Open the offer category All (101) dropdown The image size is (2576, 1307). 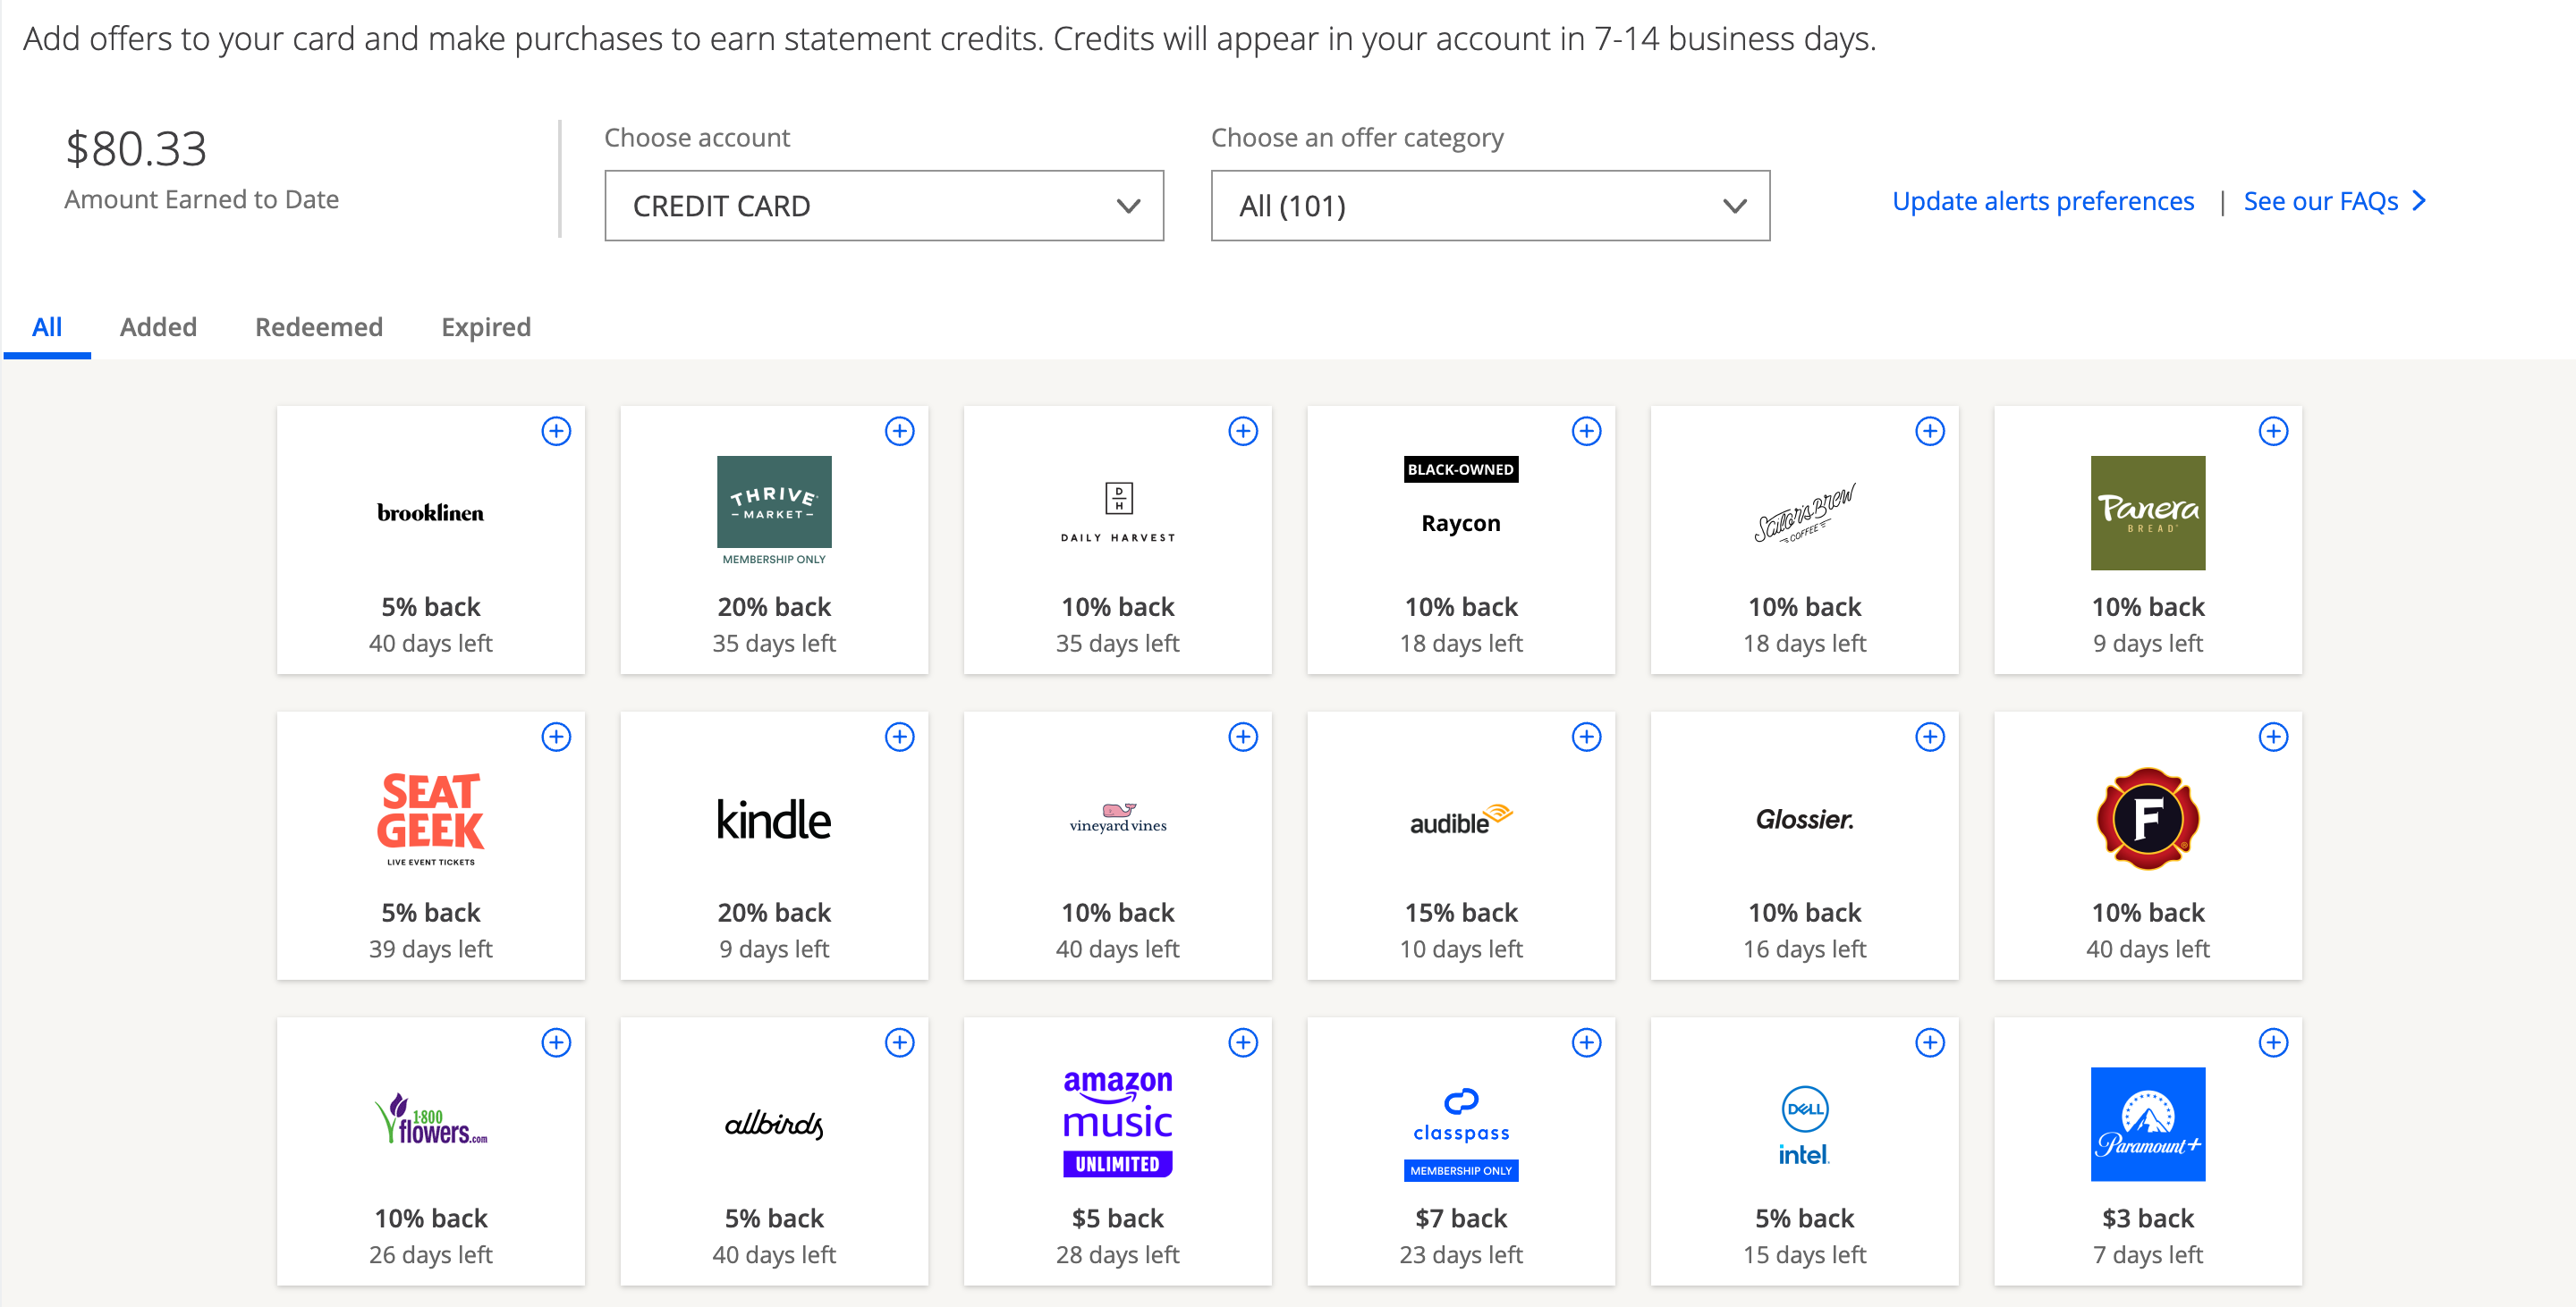pyautogui.click(x=1490, y=206)
